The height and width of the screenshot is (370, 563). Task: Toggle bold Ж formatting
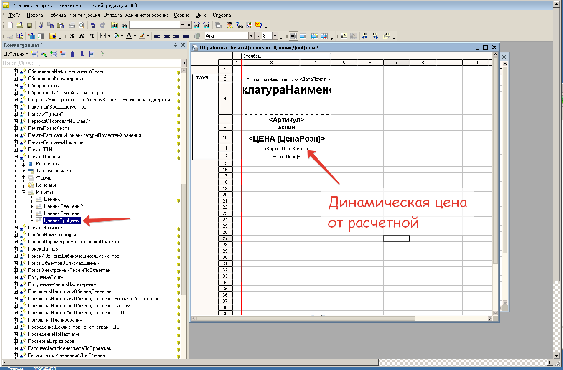[x=72, y=36]
